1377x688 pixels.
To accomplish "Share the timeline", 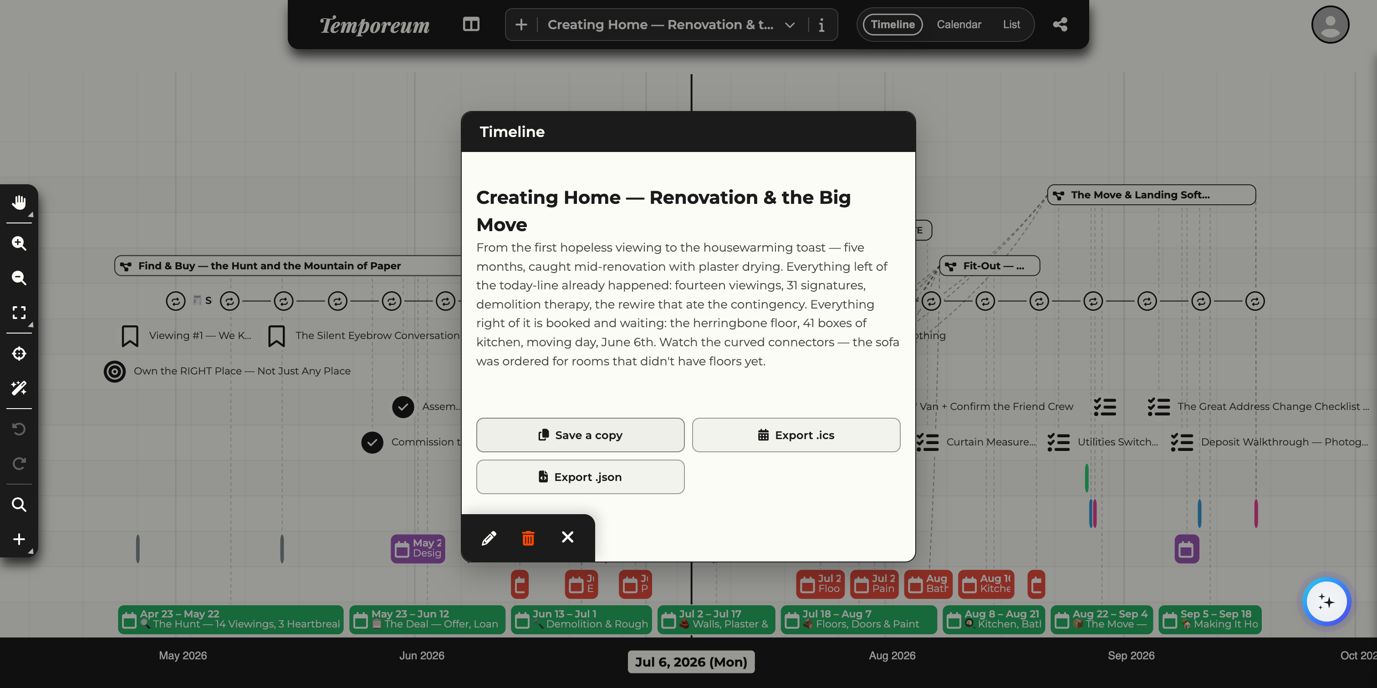I will click(1060, 25).
